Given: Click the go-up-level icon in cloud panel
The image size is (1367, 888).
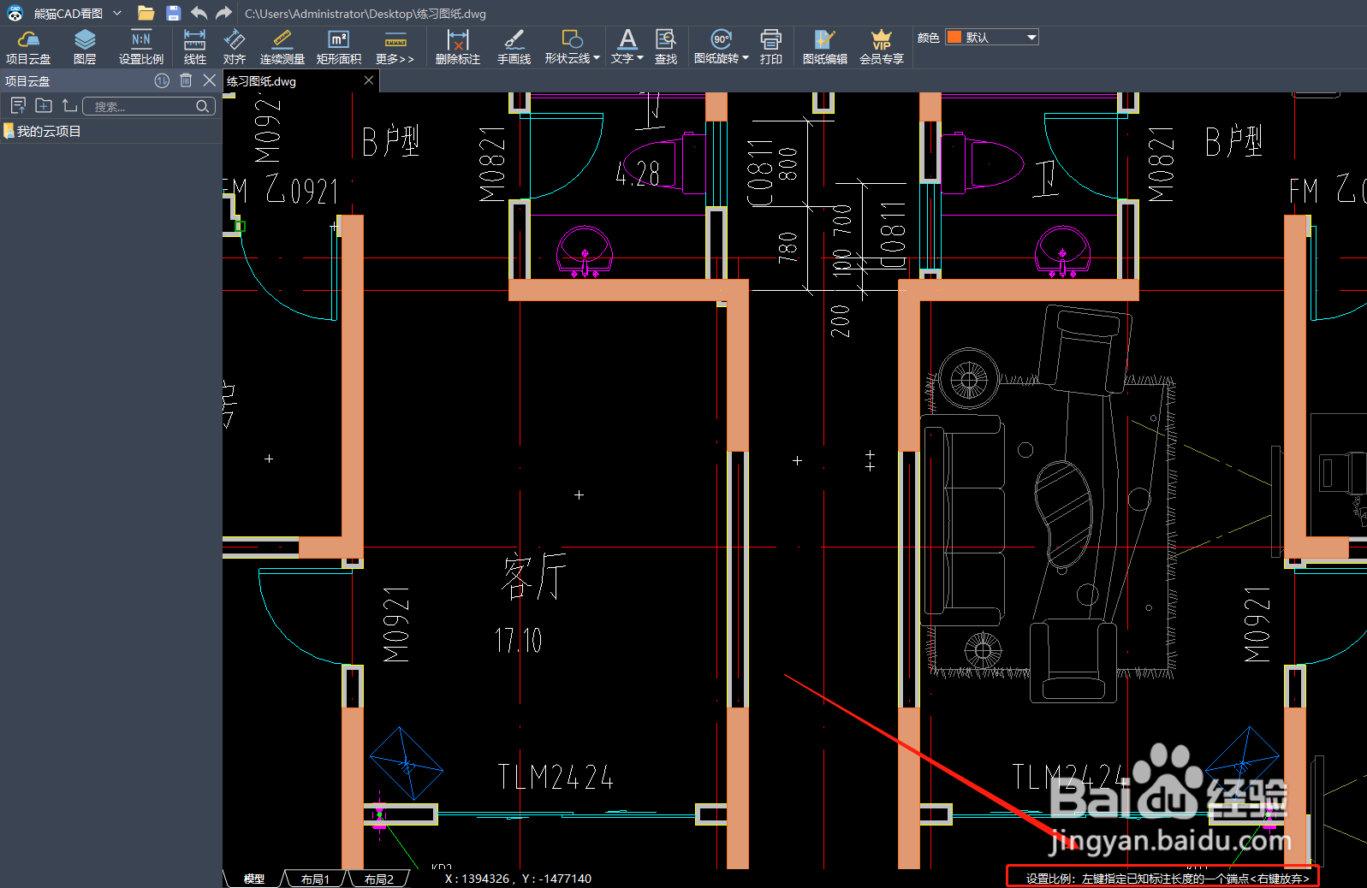Looking at the screenshot, I should pyautogui.click(x=69, y=106).
